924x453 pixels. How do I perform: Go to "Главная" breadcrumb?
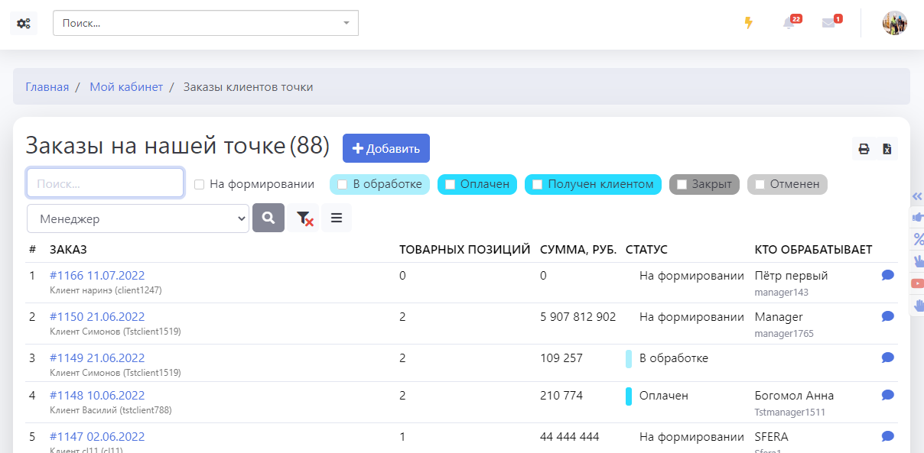pos(47,87)
